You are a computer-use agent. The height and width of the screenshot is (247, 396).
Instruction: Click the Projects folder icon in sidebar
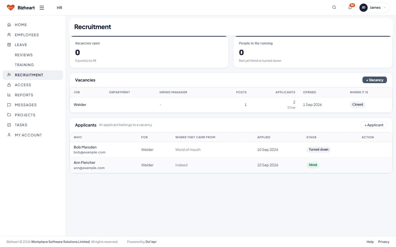[x=9, y=115]
